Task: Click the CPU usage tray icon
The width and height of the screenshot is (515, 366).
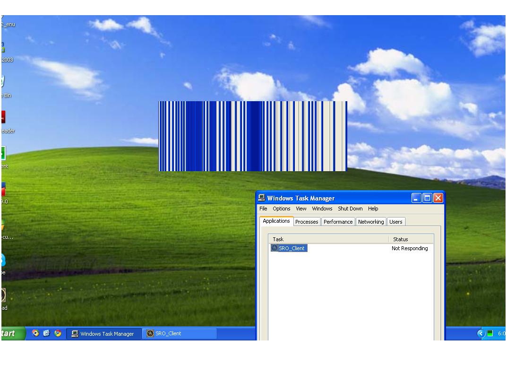Action: click(490, 333)
